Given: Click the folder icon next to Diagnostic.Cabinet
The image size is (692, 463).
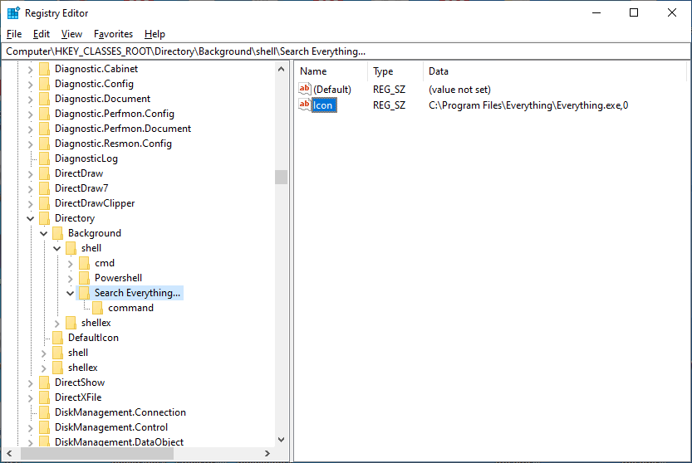Looking at the screenshot, I should [x=44, y=69].
